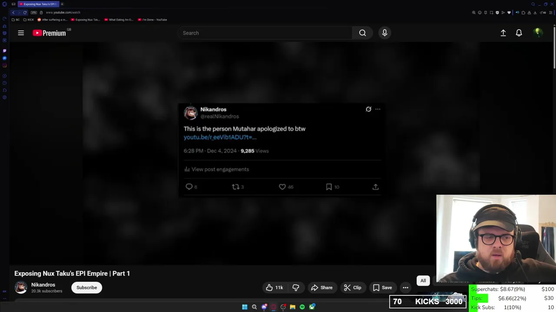Subscribe to Nikandros channel
The height and width of the screenshot is (312, 556).
coord(87,288)
